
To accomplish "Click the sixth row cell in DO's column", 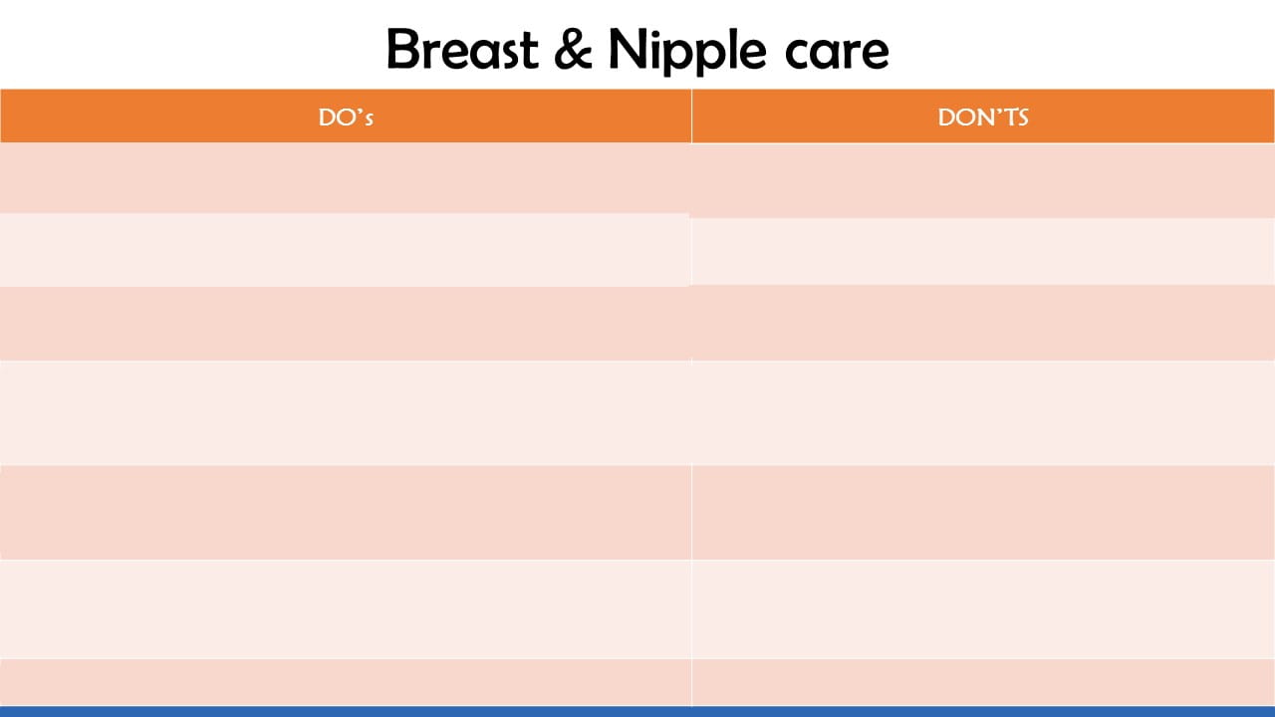I will point(346,609).
